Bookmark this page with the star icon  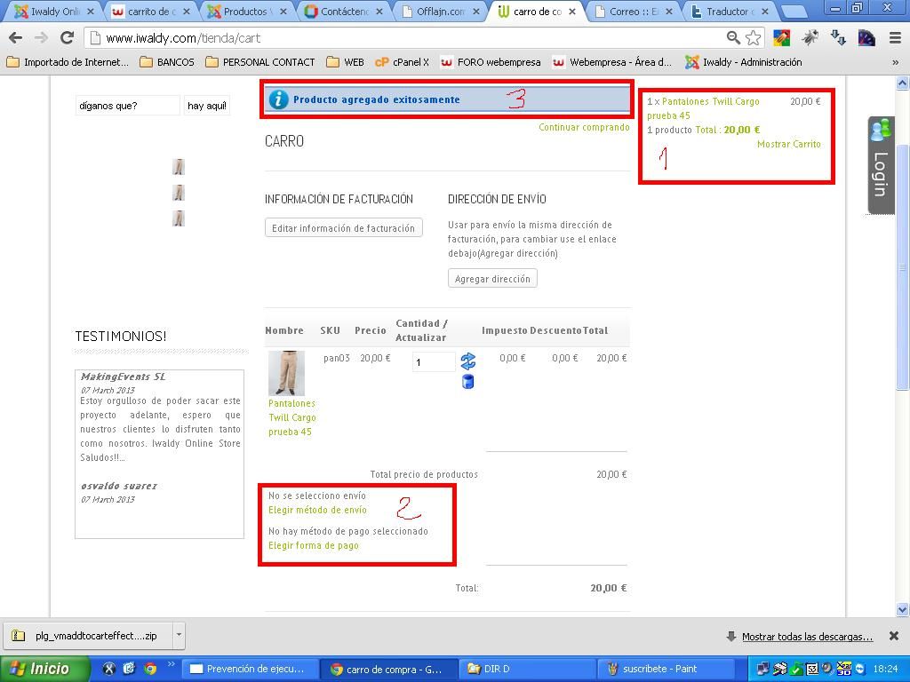point(754,38)
